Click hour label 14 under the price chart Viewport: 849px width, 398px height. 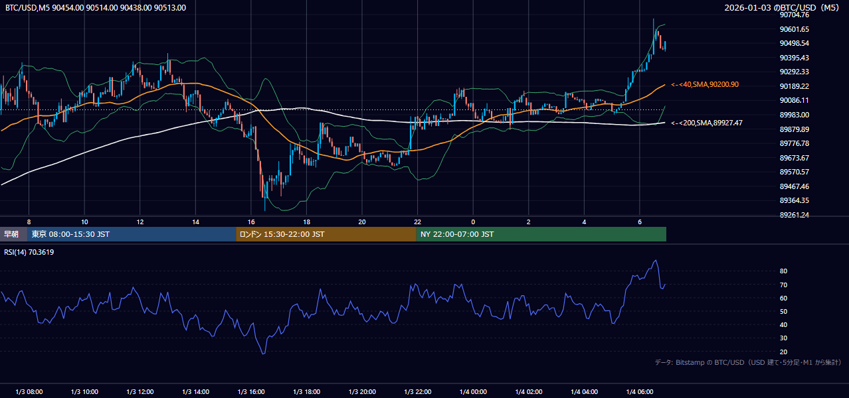(x=195, y=222)
